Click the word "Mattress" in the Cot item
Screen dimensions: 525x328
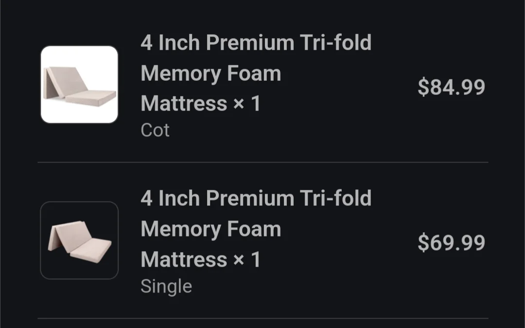pyautogui.click(x=184, y=104)
